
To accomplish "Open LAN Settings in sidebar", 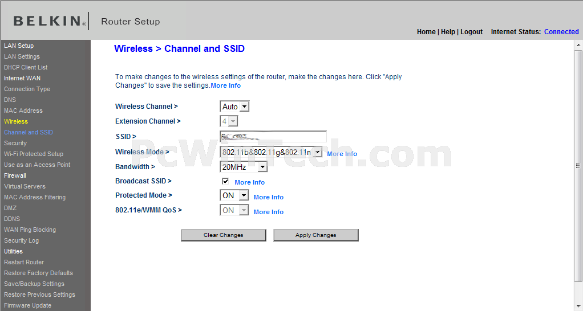I will click(x=22, y=56).
